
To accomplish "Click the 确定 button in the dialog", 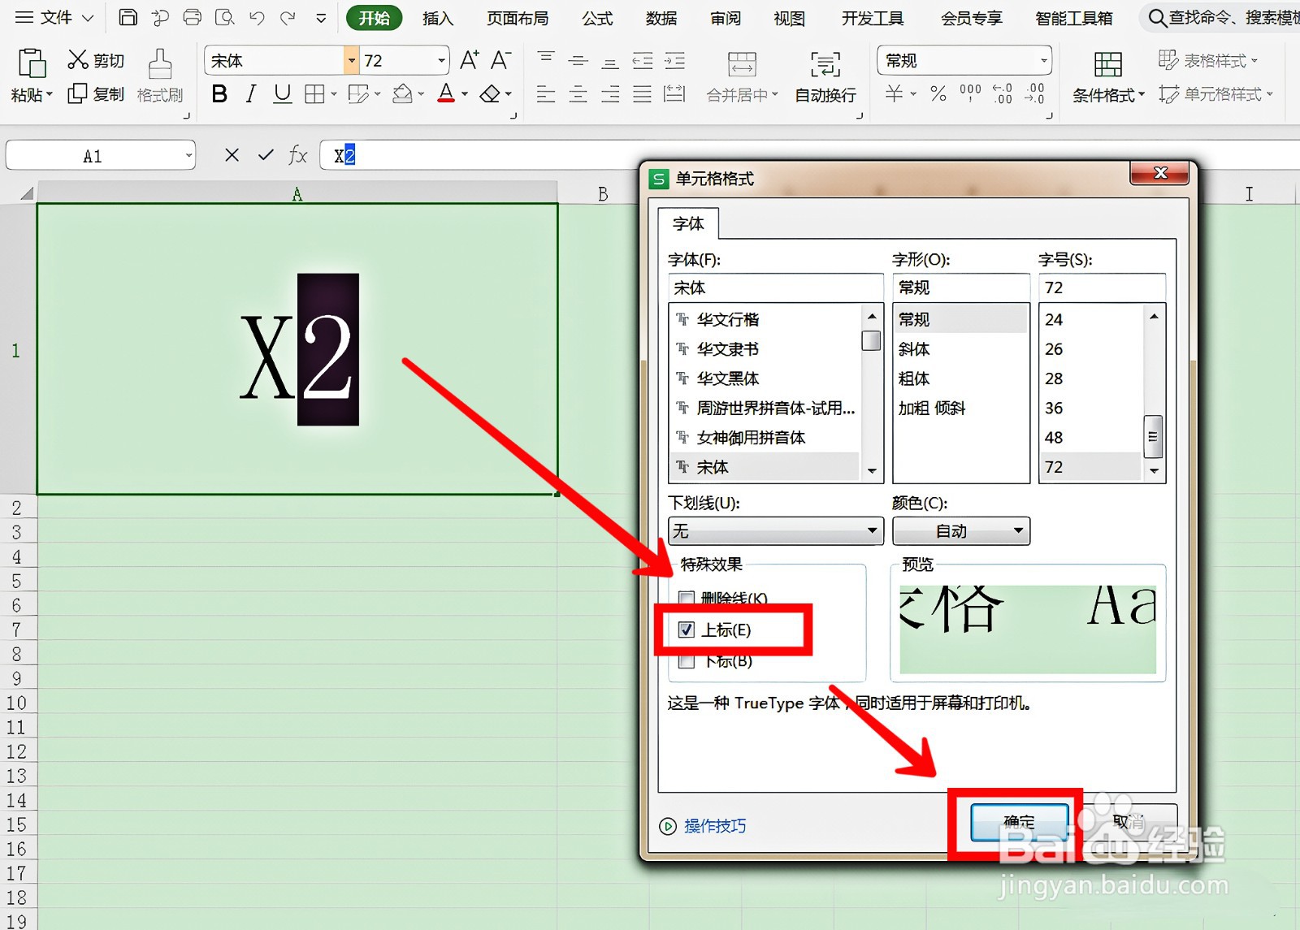I will point(1020,823).
